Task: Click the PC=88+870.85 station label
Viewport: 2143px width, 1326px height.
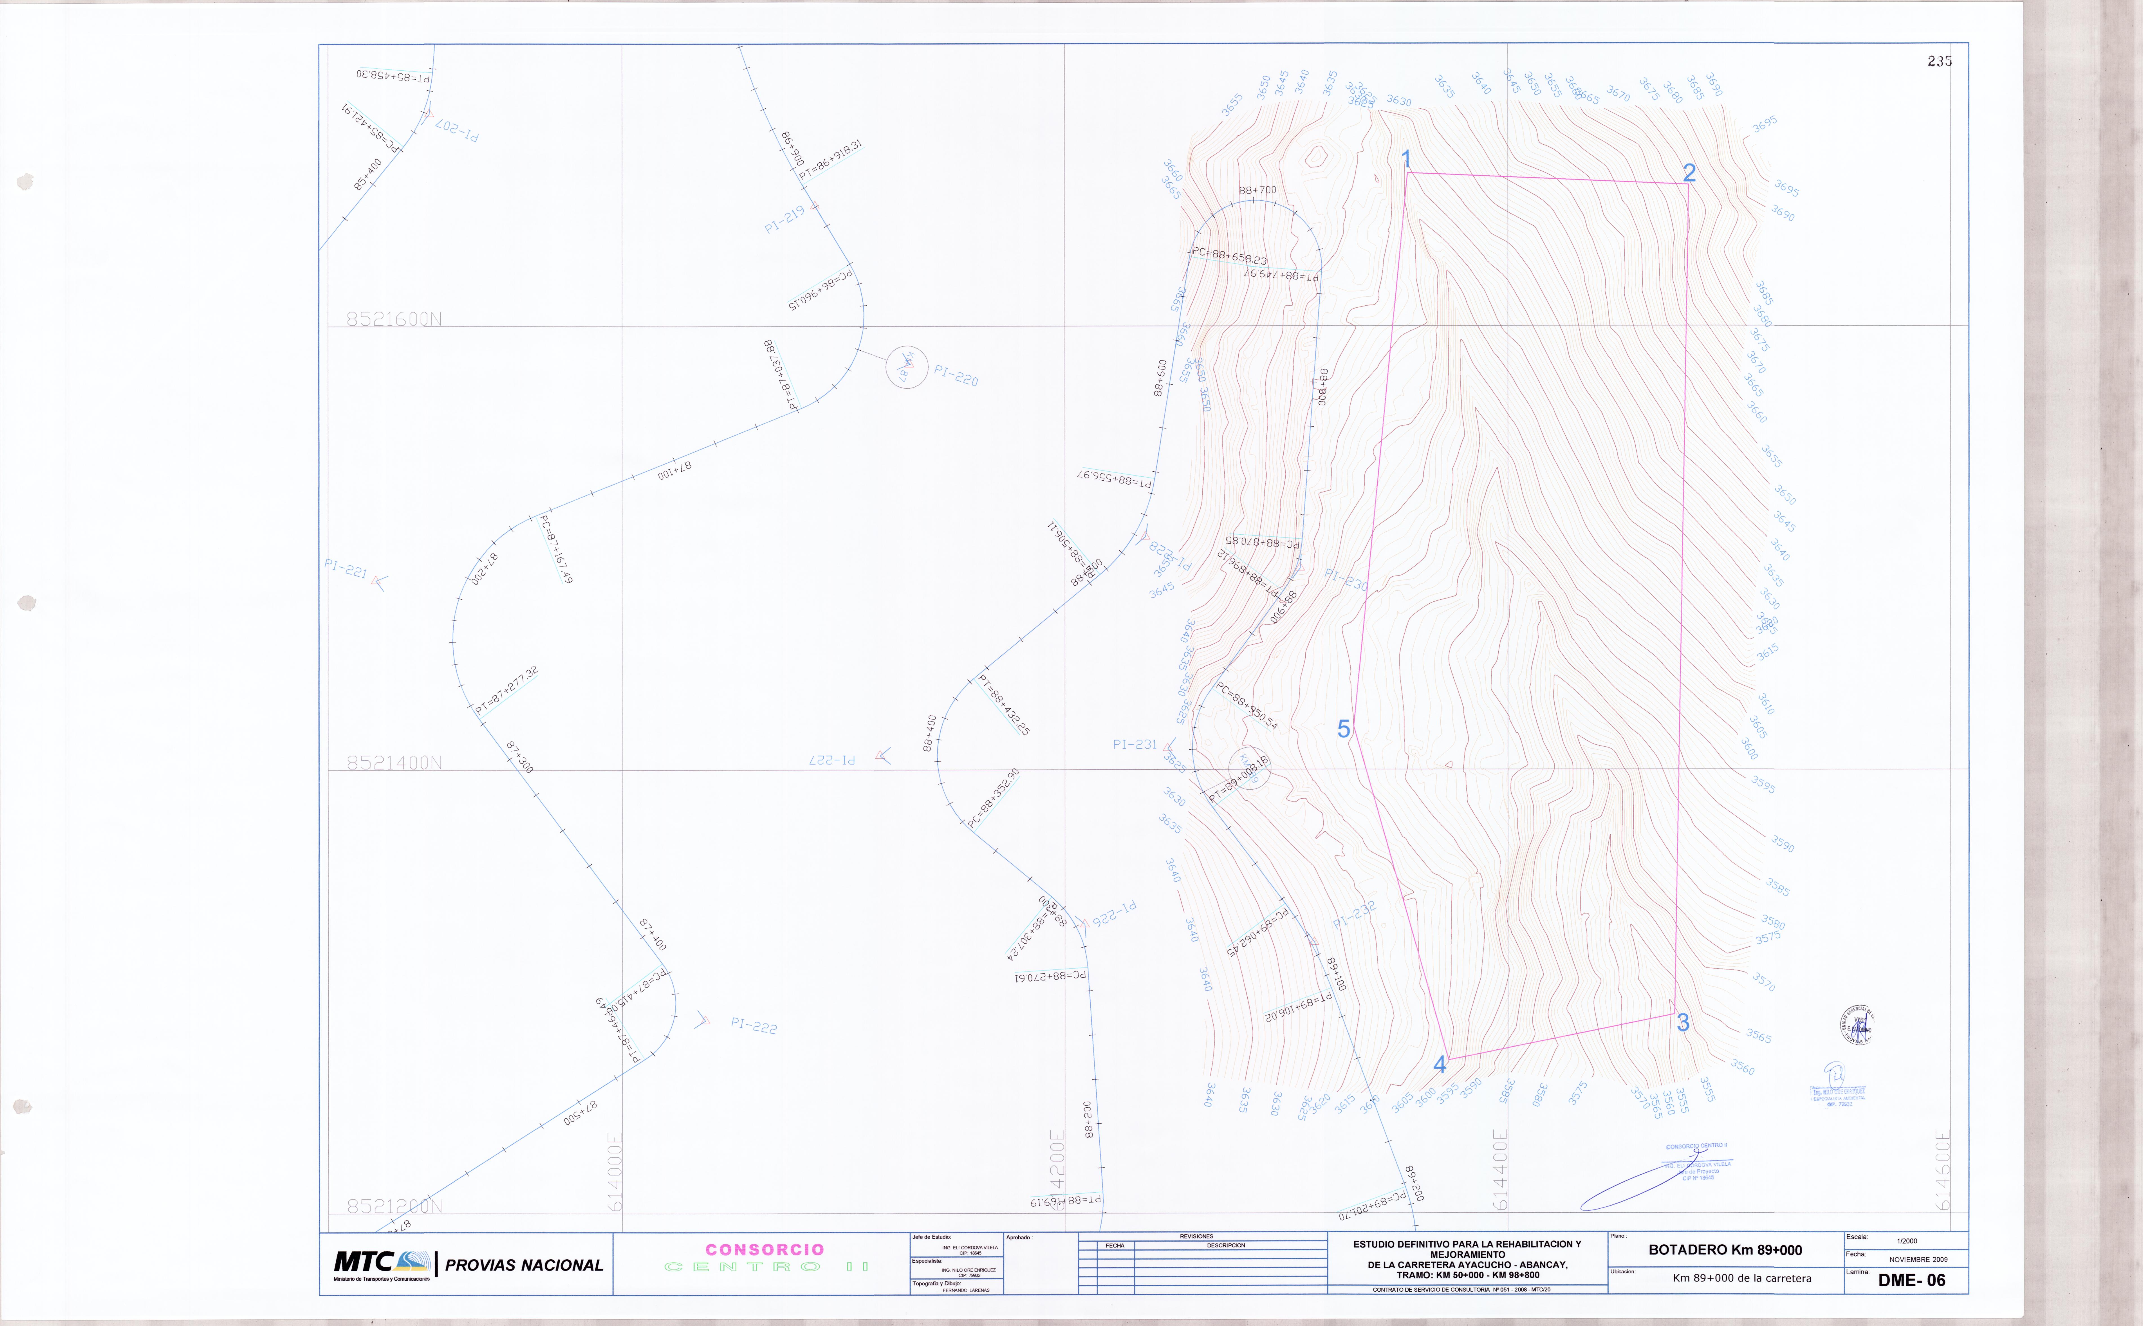Action: coord(1263,542)
